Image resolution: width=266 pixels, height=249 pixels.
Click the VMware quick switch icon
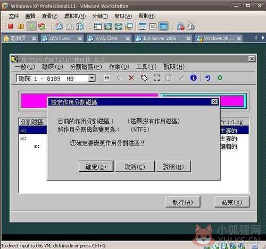tap(108, 27)
